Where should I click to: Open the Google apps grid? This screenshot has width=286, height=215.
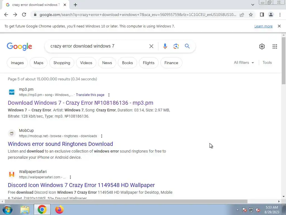coord(275,46)
